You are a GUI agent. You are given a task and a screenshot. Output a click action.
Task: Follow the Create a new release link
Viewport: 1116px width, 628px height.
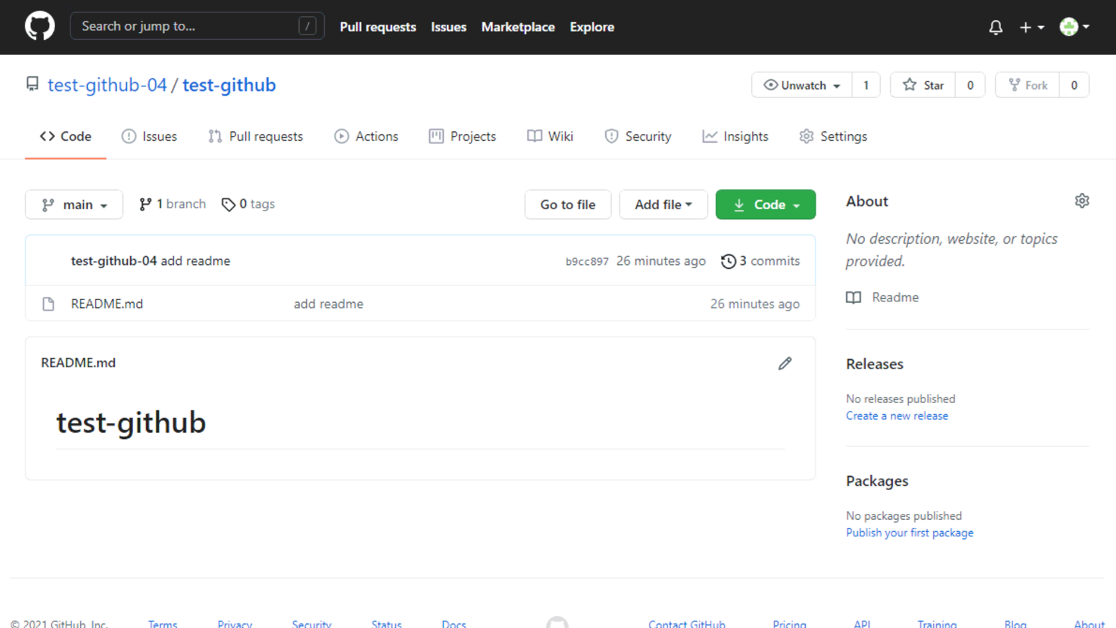(x=896, y=416)
